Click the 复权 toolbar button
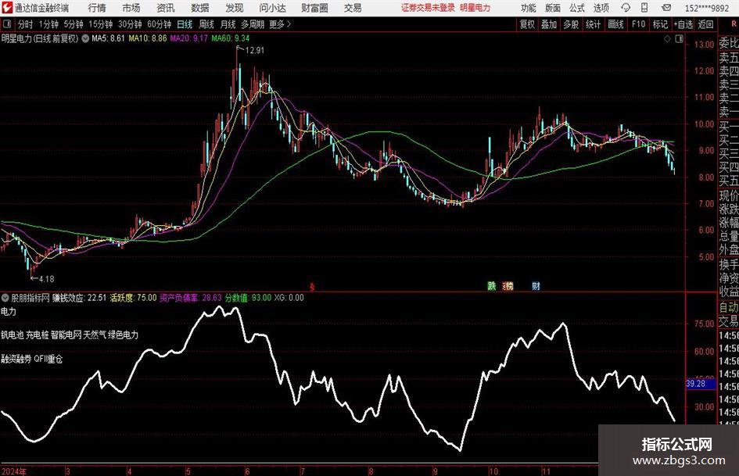739x476 pixels. coord(527,24)
